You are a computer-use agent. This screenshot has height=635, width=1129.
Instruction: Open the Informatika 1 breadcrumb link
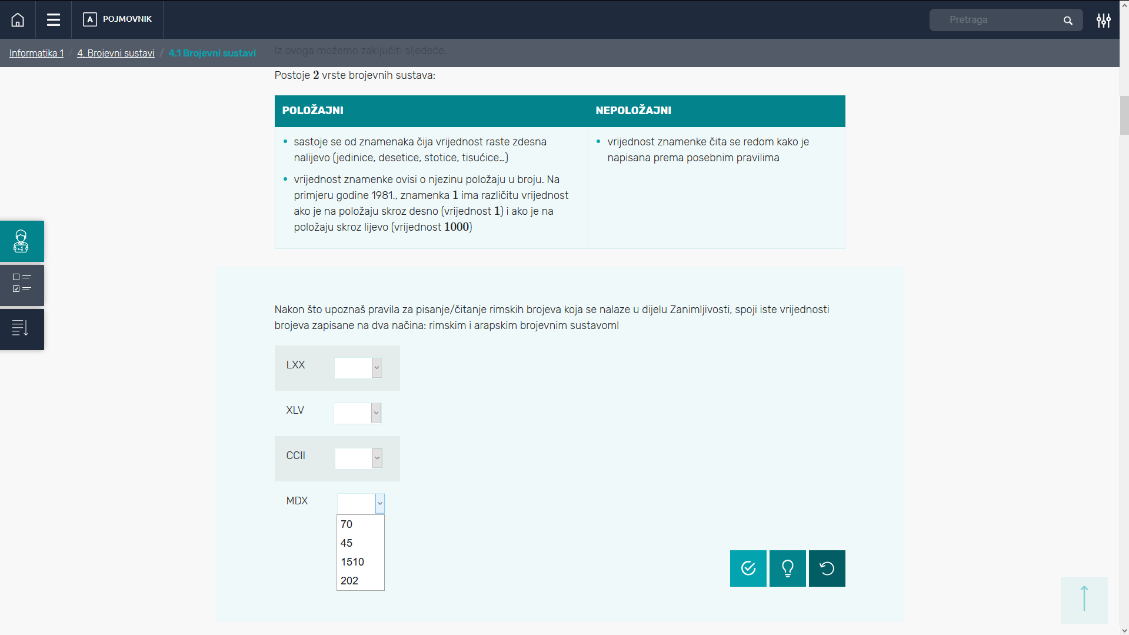pyautogui.click(x=36, y=53)
